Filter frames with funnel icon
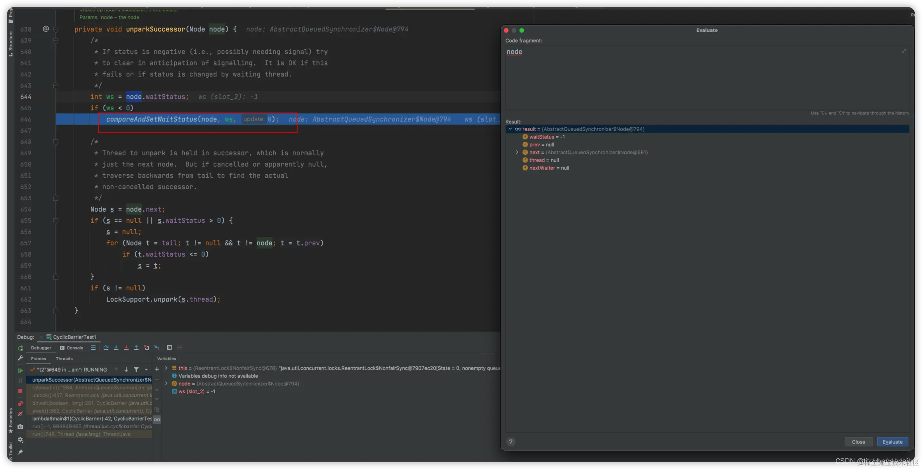This screenshot has height=469, width=922. click(136, 370)
